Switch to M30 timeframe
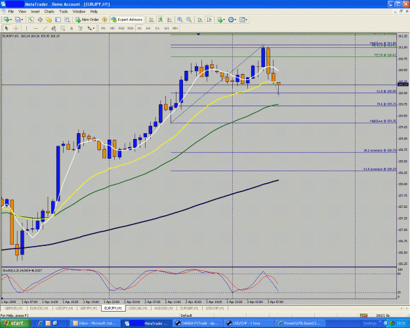The width and height of the screenshot is (410, 328). pyautogui.click(x=131, y=28)
